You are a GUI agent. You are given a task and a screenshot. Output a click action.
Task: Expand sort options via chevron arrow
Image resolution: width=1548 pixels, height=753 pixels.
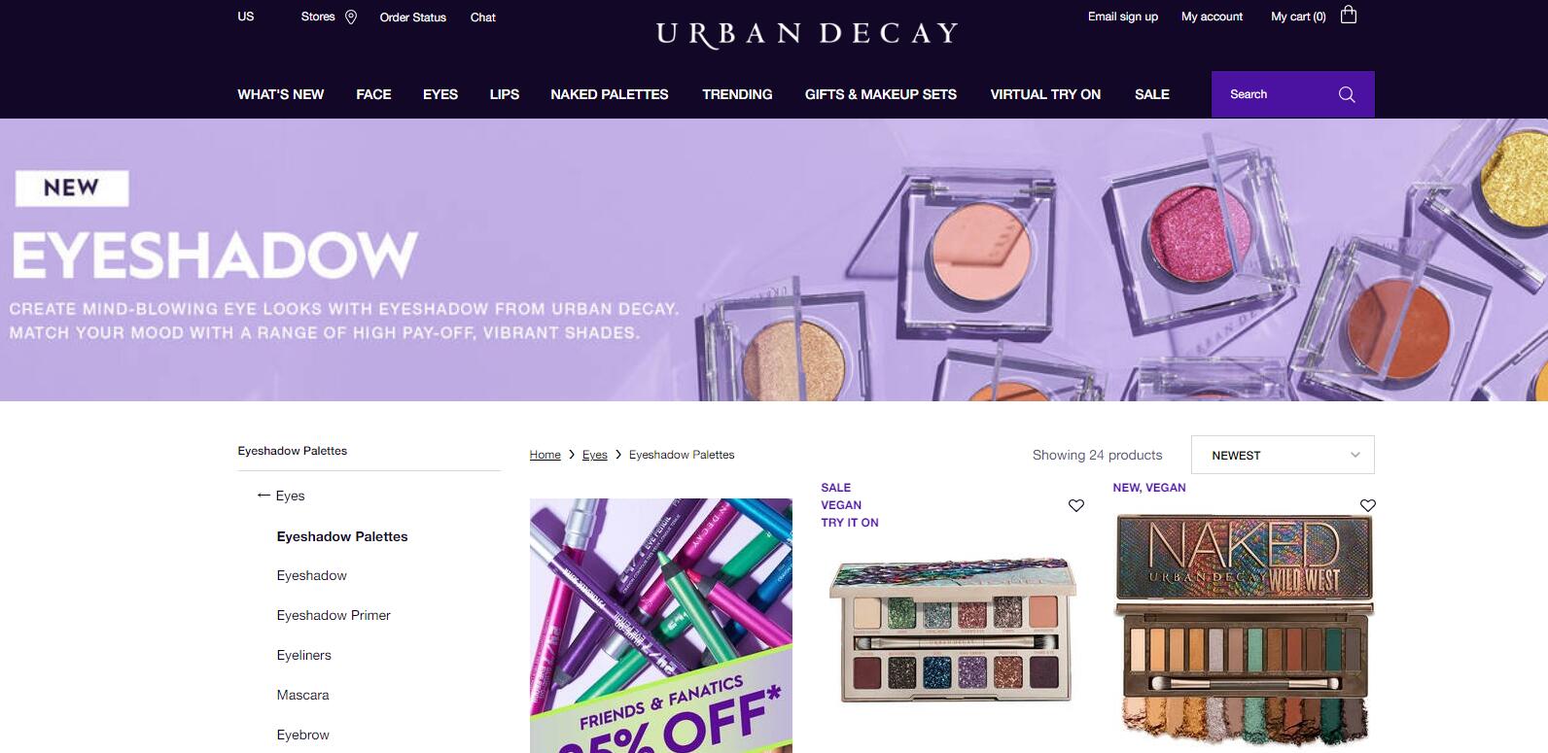point(1355,455)
